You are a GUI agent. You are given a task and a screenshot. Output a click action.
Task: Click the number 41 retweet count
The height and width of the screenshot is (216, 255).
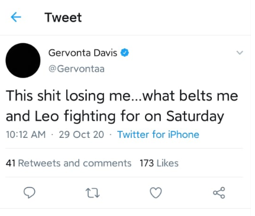11,163
